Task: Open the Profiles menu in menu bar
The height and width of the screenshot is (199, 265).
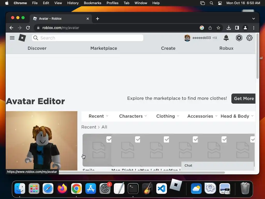Action: 112,3
